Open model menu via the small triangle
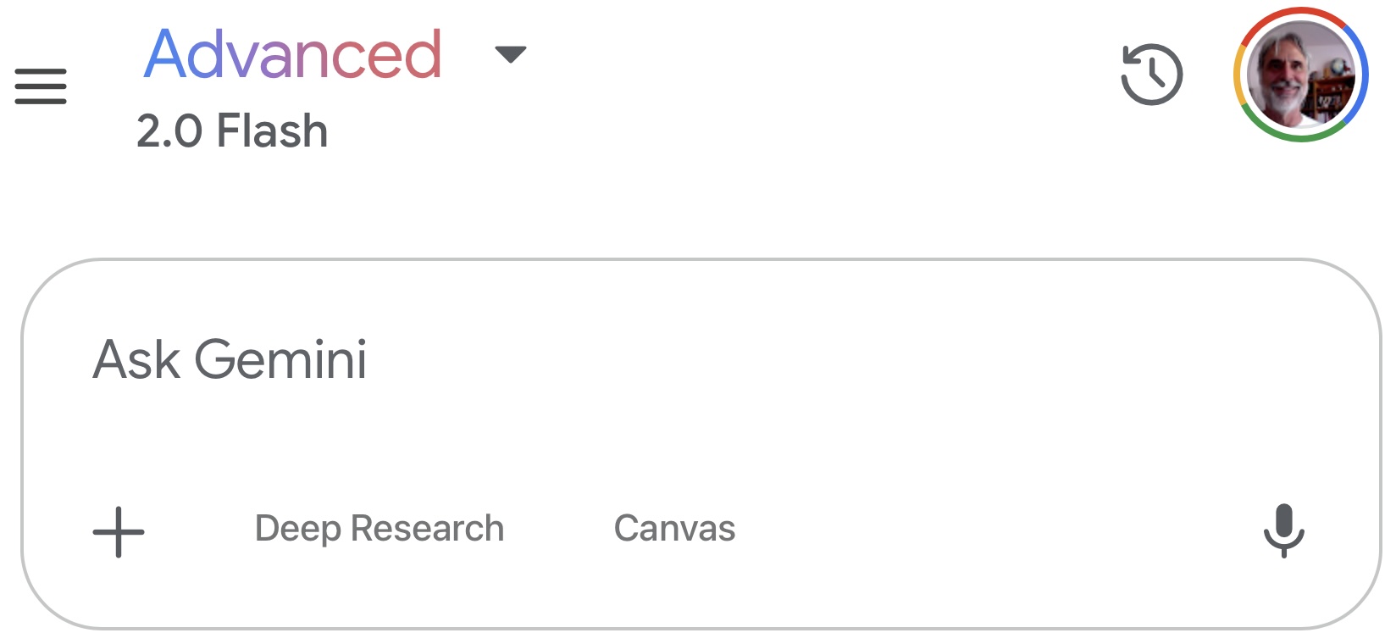Screen dimensions: 1396x644 510,55
